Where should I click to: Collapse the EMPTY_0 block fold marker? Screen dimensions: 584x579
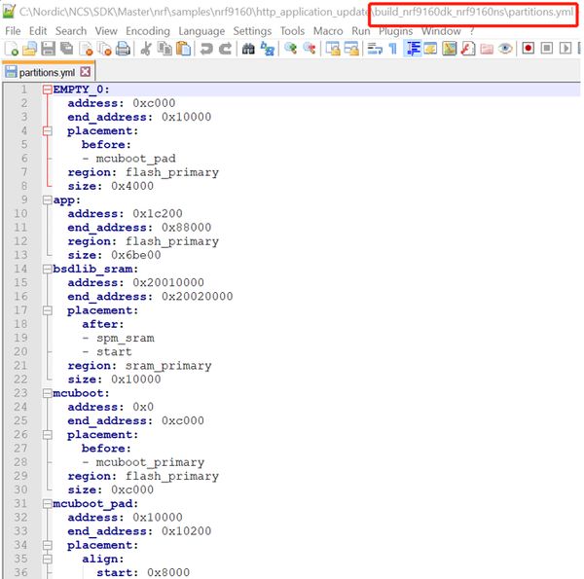[x=48, y=90]
